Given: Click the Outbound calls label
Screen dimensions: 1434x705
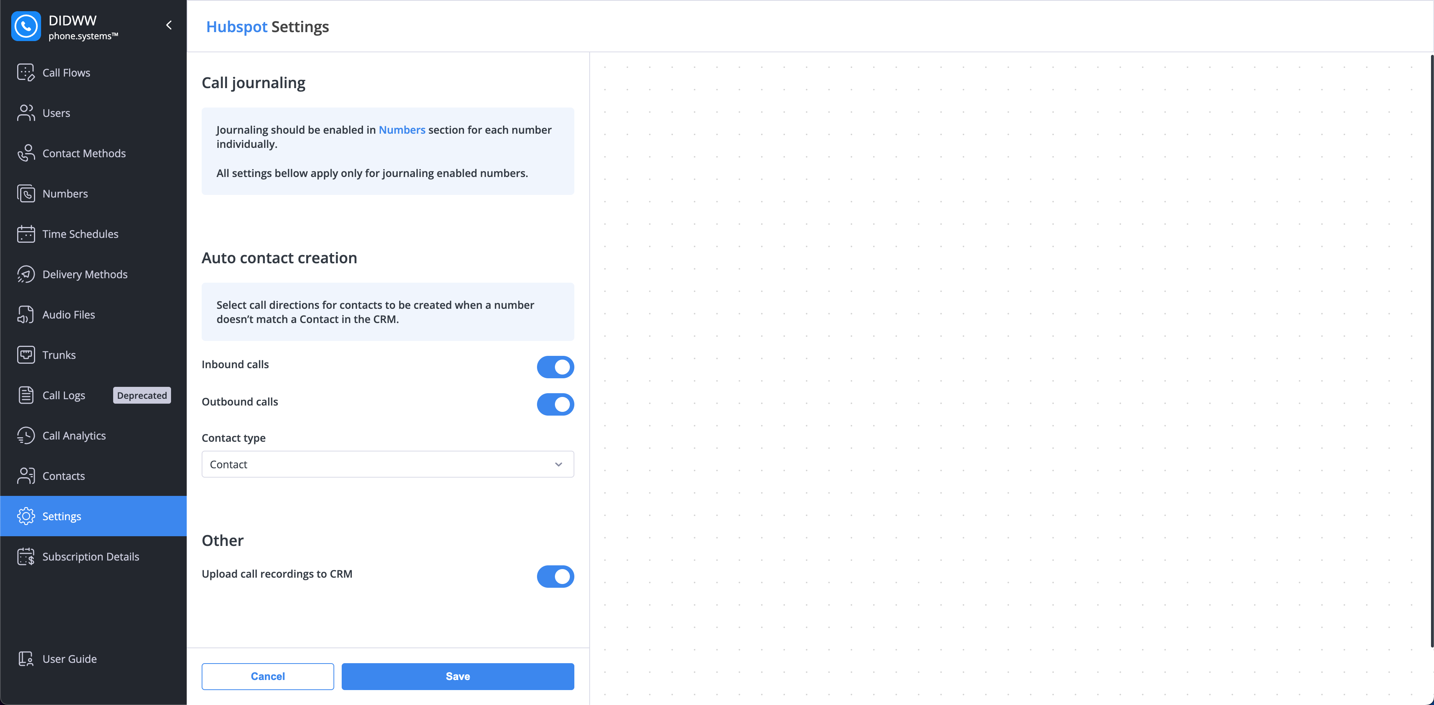Looking at the screenshot, I should (240, 402).
